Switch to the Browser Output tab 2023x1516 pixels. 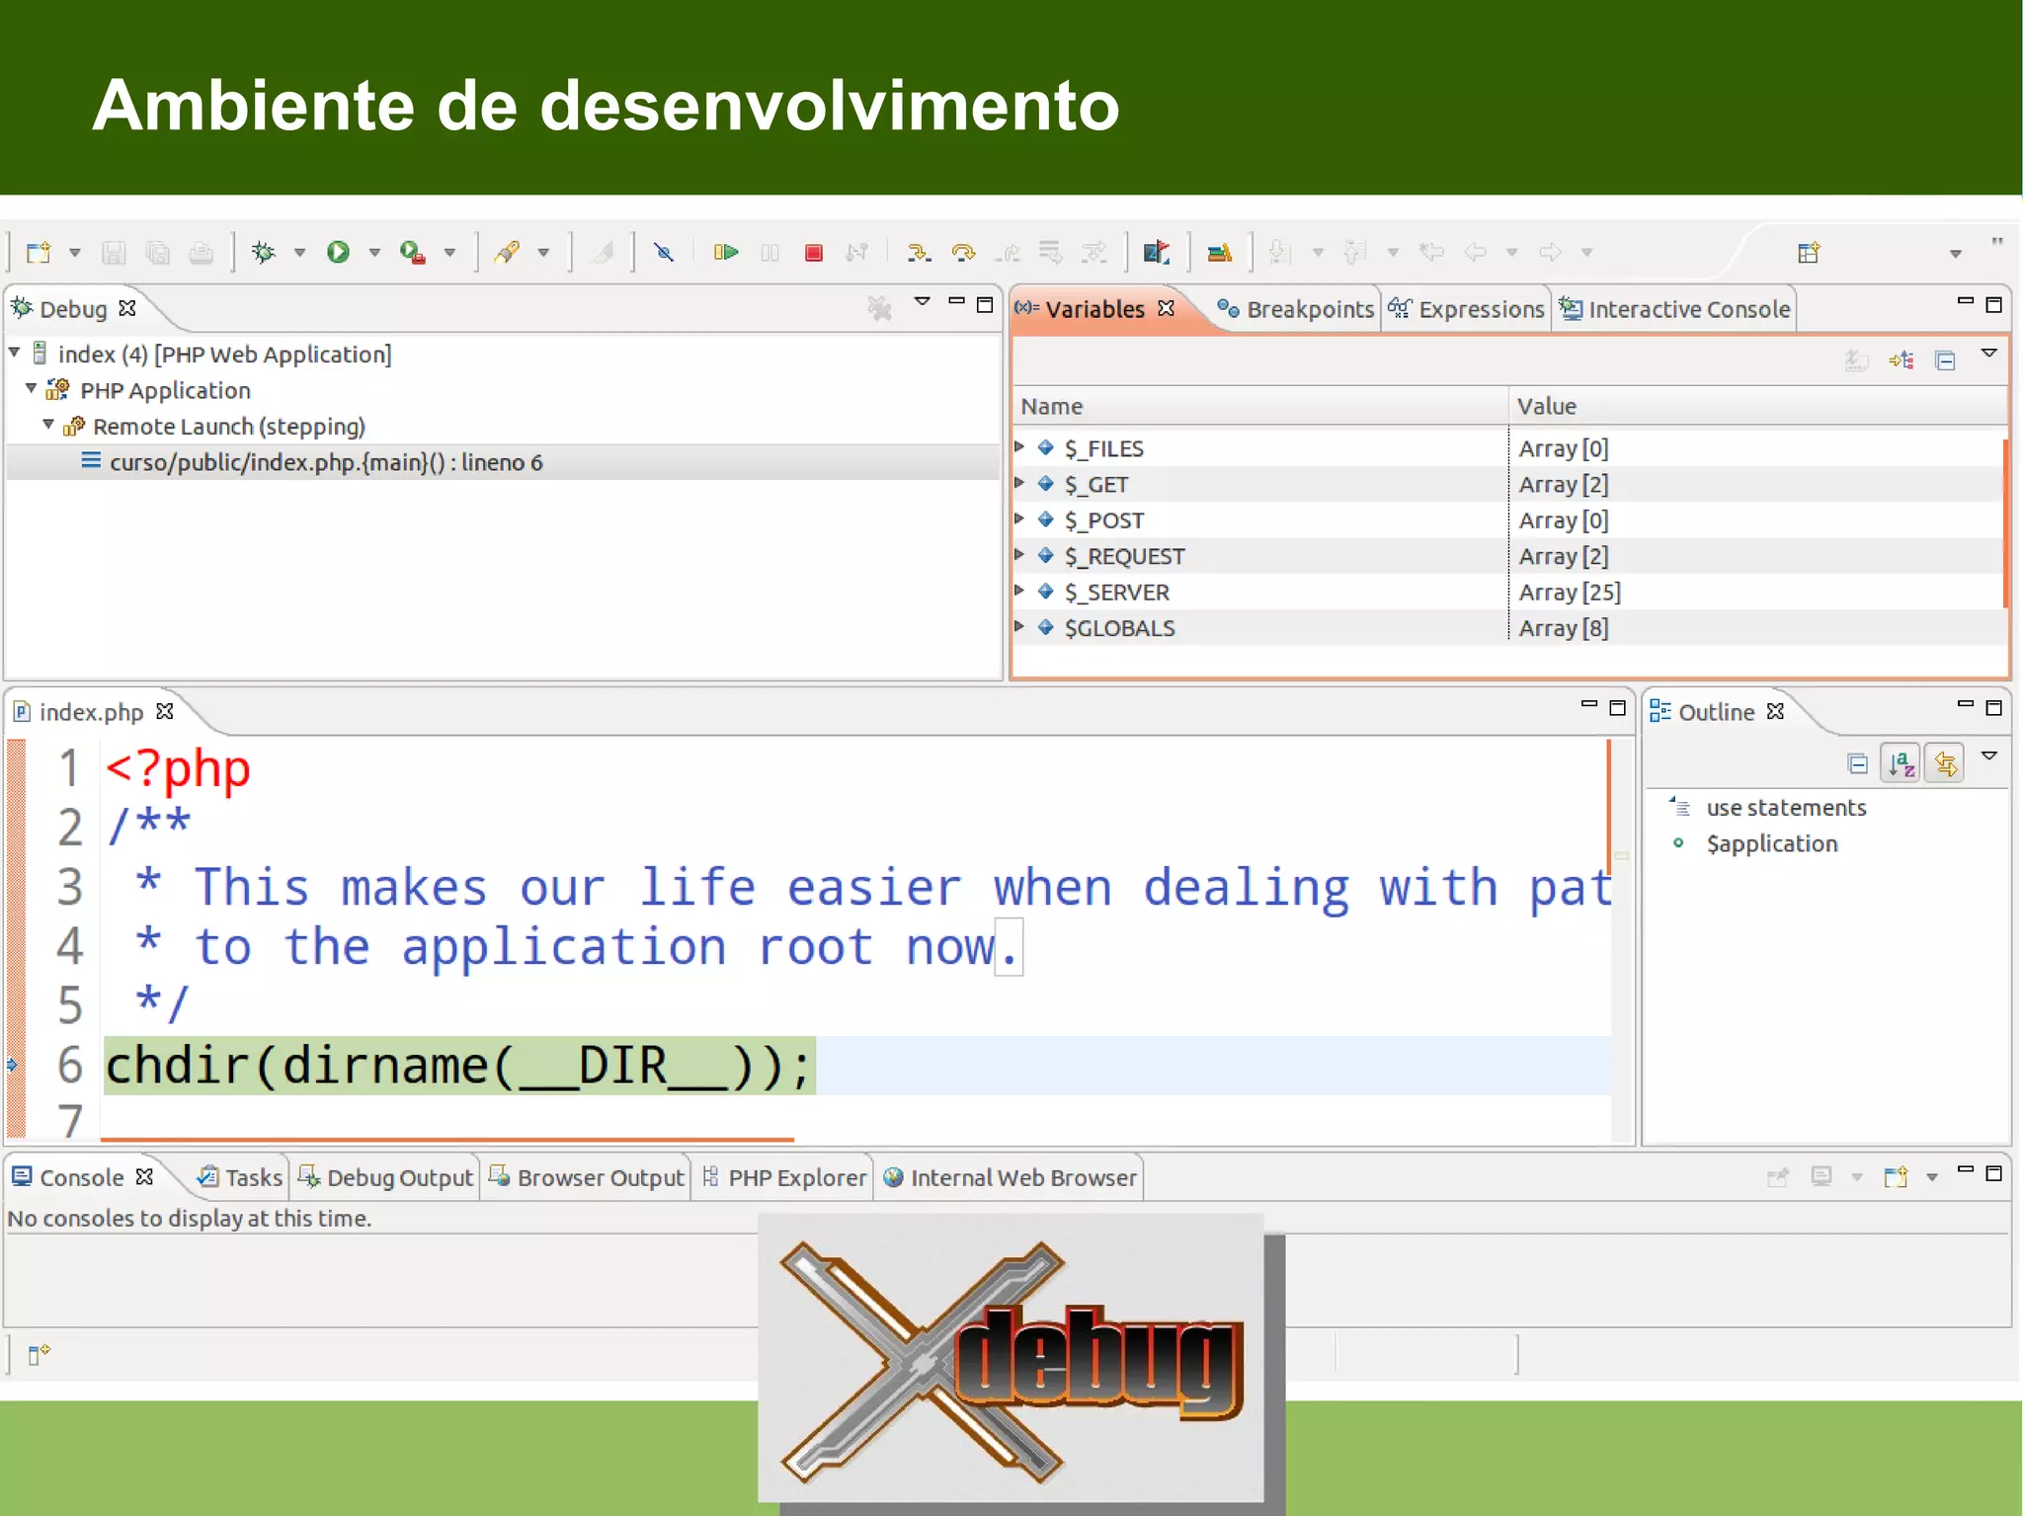coord(586,1177)
